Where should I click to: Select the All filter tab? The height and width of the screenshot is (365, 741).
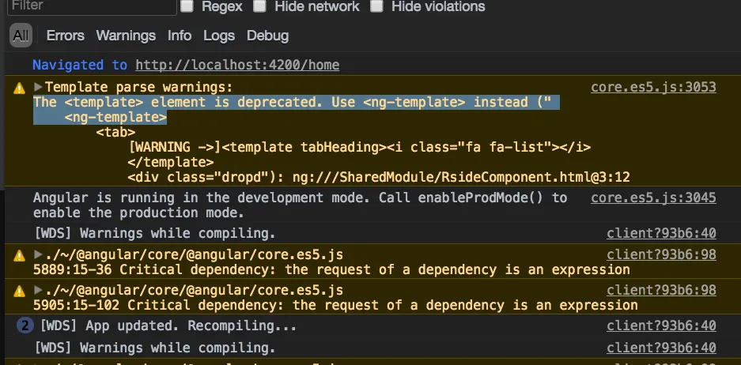click(x=21, y=36)
